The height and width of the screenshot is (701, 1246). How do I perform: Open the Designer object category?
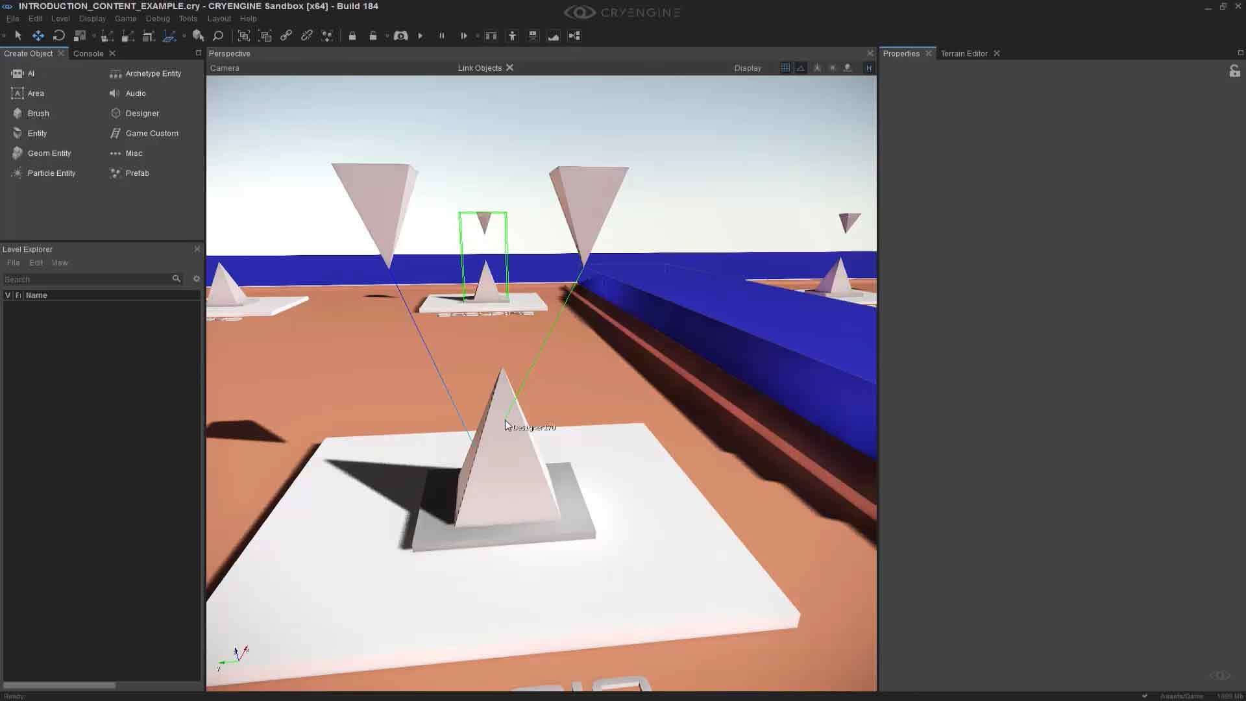tap(141, 113)
